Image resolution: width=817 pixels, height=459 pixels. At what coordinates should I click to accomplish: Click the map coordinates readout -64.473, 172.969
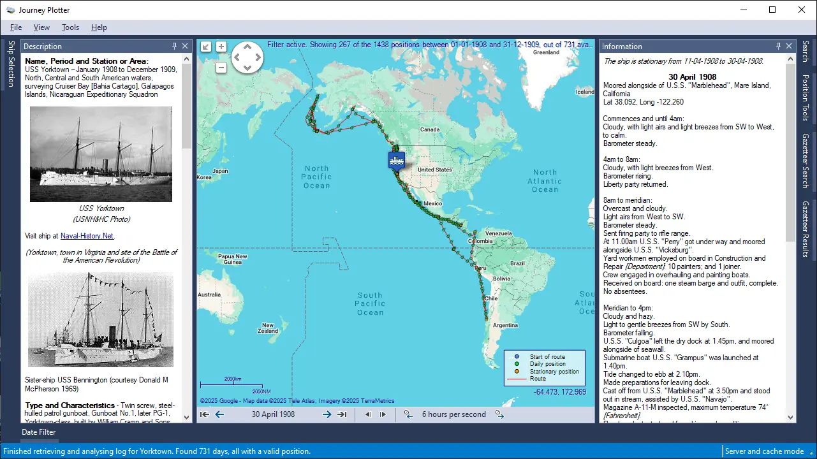[x=560, y=391]
